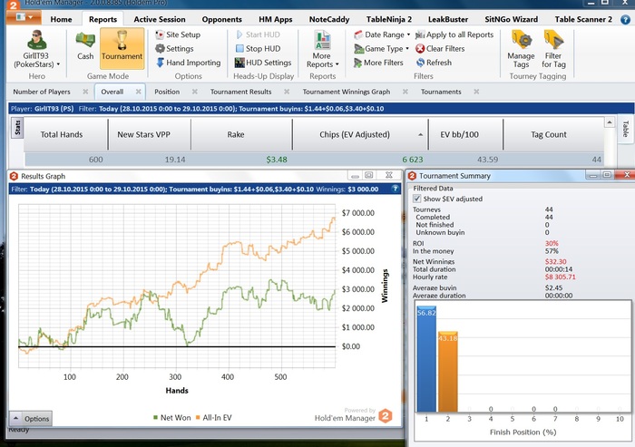Screen dimensions: 635x447
Task: Open SitNGo Wizard tab
Action: point(511,19)
